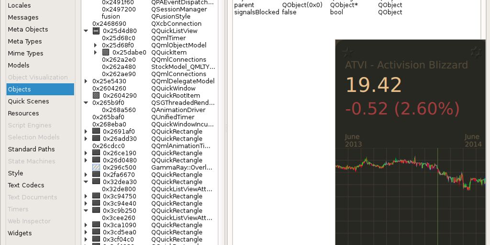
Task: Click the rectangle icon beside 0x3c9b250
Action: click(x=96, y=210)
